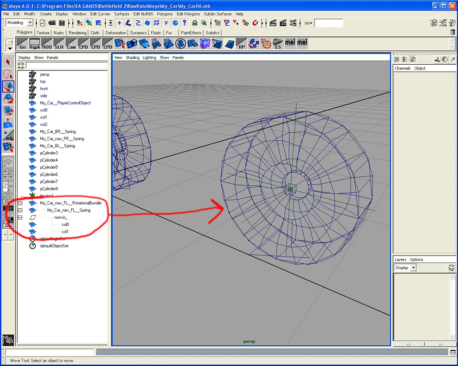Toggle lock selection padlock icon
The image size is (458, 366).
[195, 23]
